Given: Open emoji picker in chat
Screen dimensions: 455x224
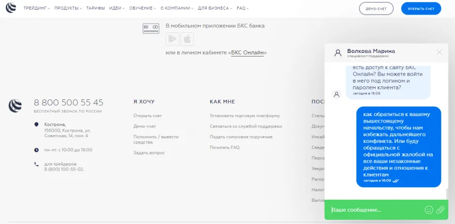Looking at the screenshot, I should click(429, 209).
